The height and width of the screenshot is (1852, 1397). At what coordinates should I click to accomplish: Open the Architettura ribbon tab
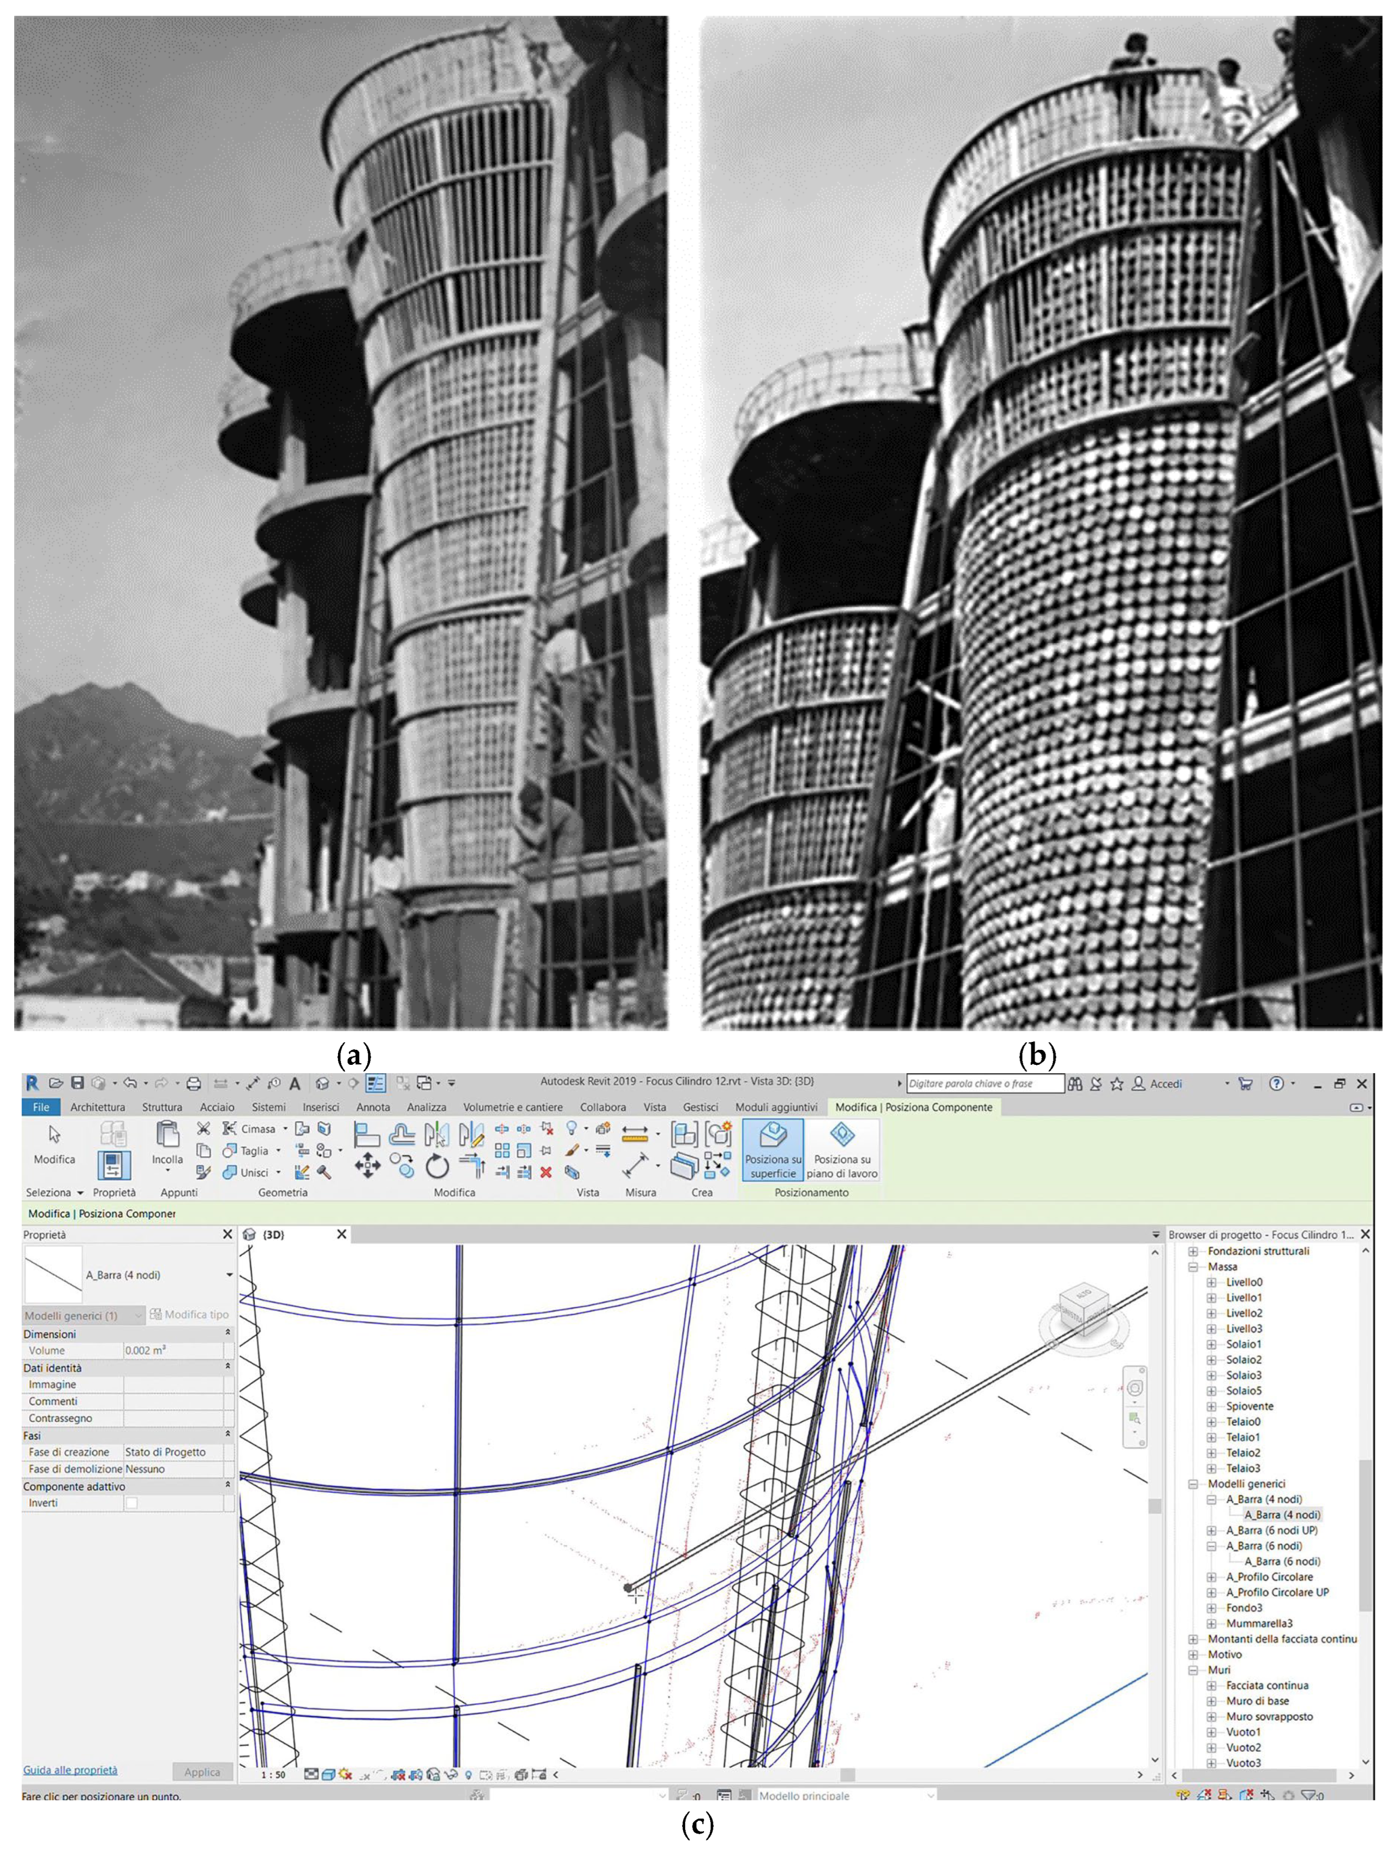97,1107
